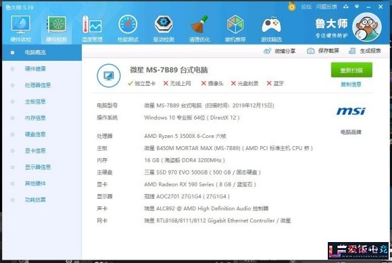Share via 微博分享
This screenshot has width=392, height=263.
pos(280,51)
